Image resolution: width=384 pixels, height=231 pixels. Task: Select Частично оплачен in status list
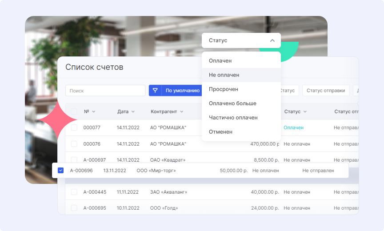(241, 117)
